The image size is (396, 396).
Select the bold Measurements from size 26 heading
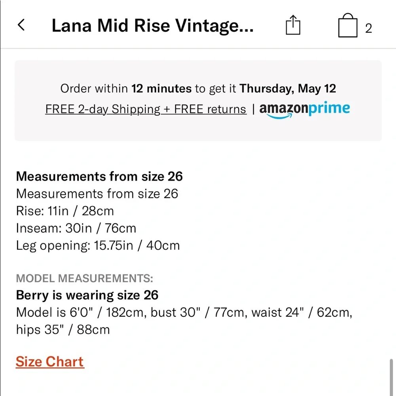point(99,176)
